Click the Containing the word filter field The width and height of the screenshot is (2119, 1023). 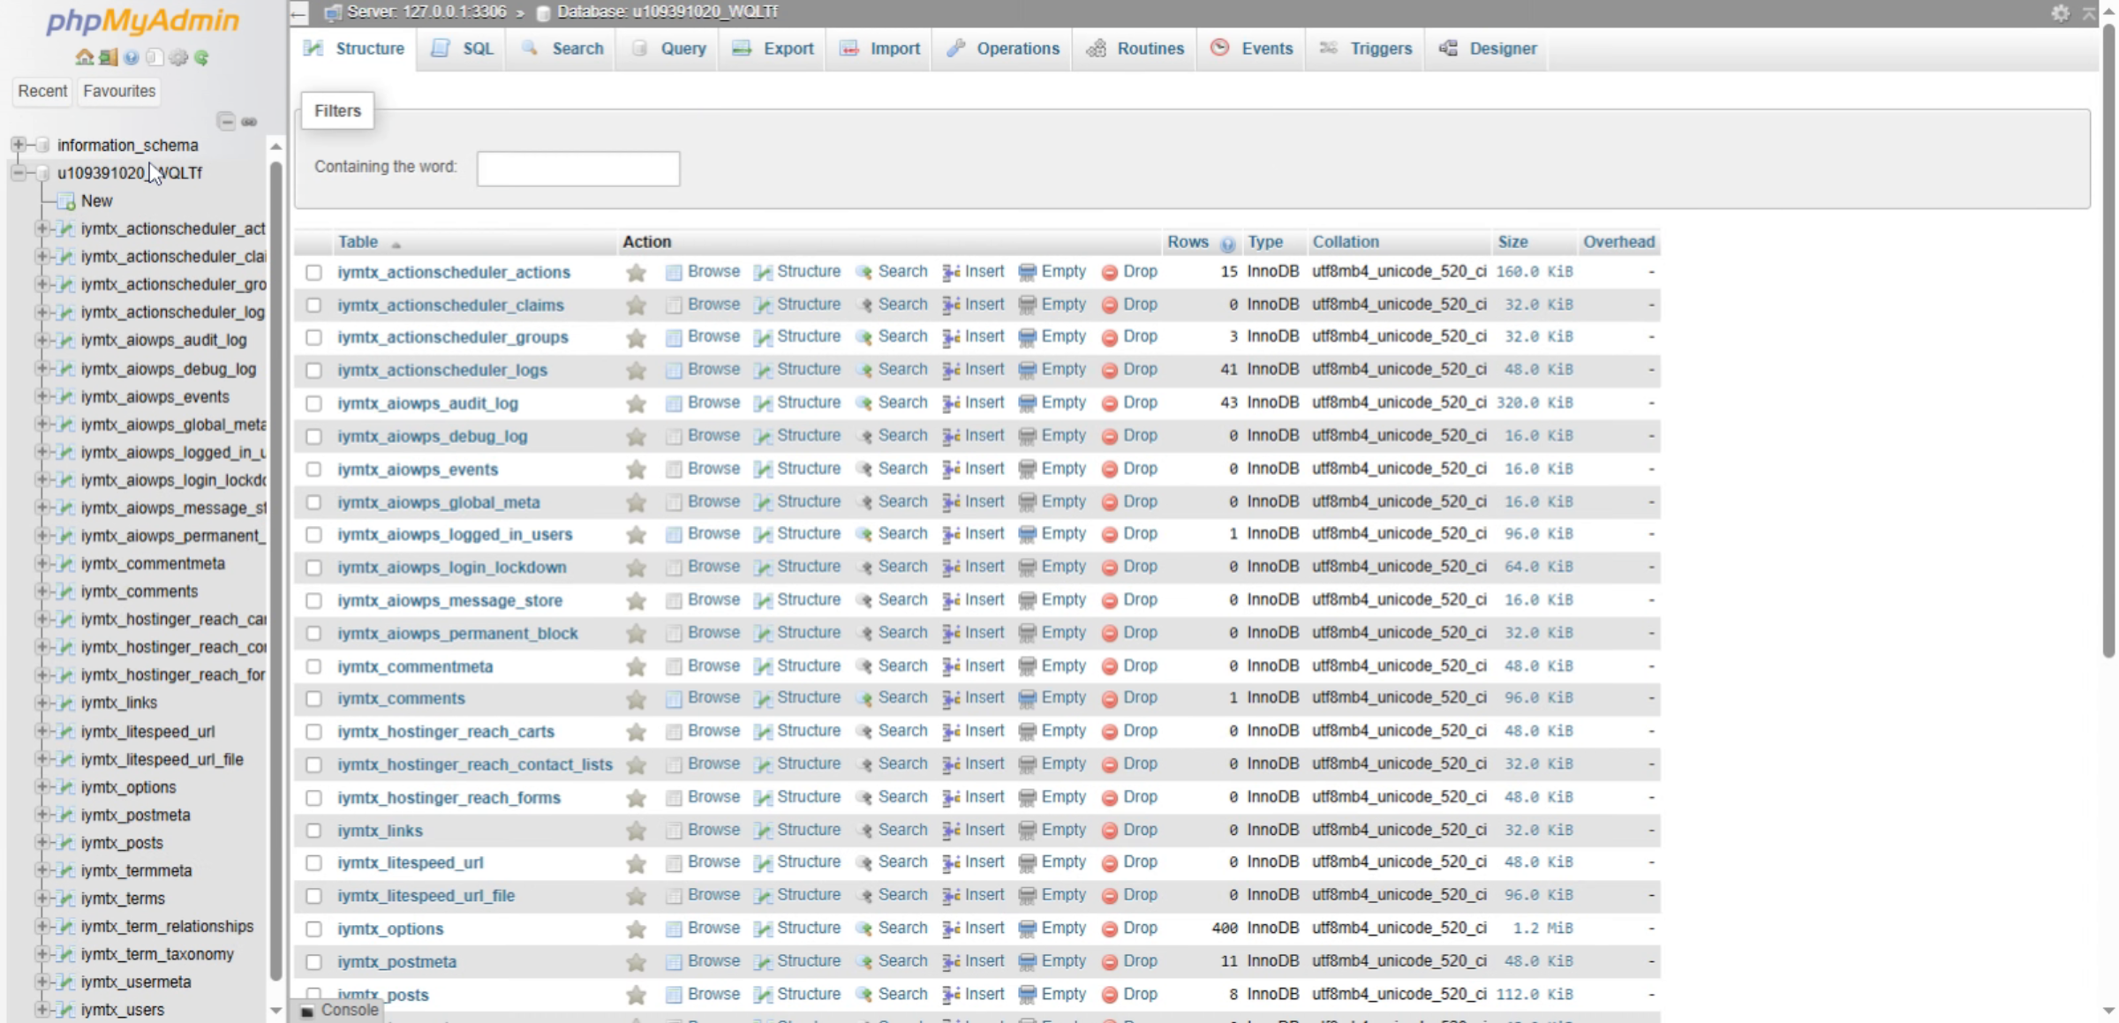[x=578, y=168]
